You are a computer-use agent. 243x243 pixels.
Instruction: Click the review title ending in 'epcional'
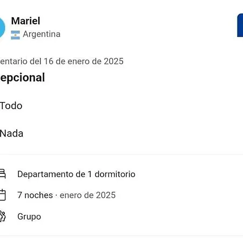22,78
